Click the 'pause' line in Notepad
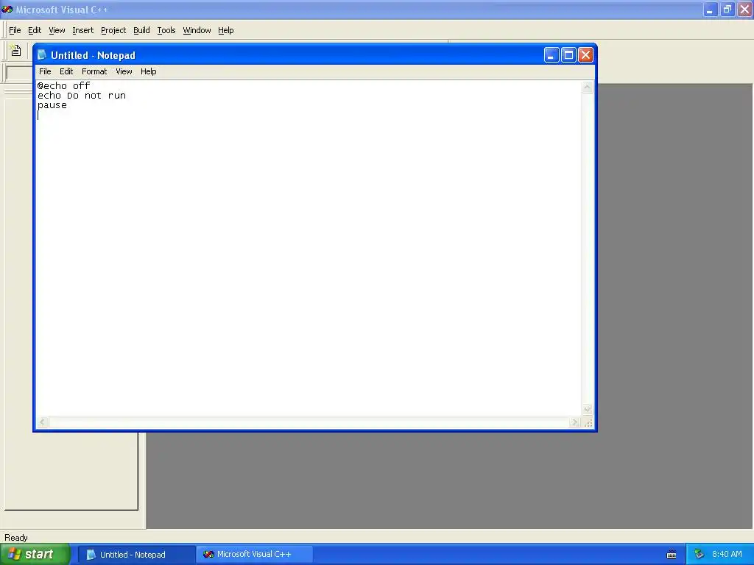754x565 pixels. point(52,106)
